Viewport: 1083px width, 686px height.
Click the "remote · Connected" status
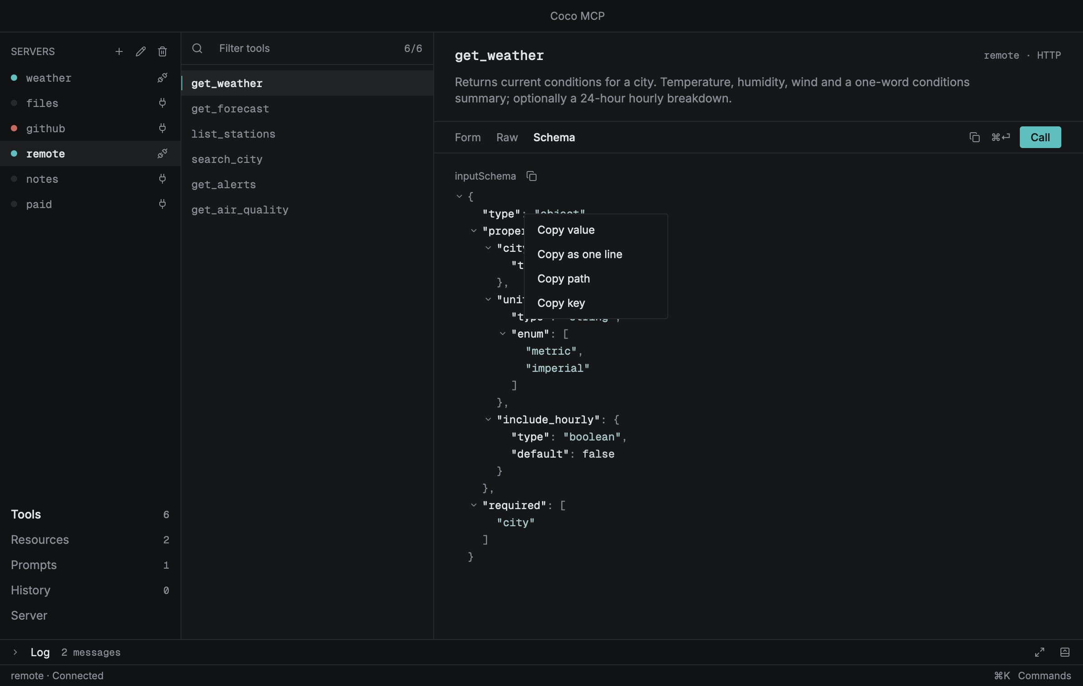[57, 676]
